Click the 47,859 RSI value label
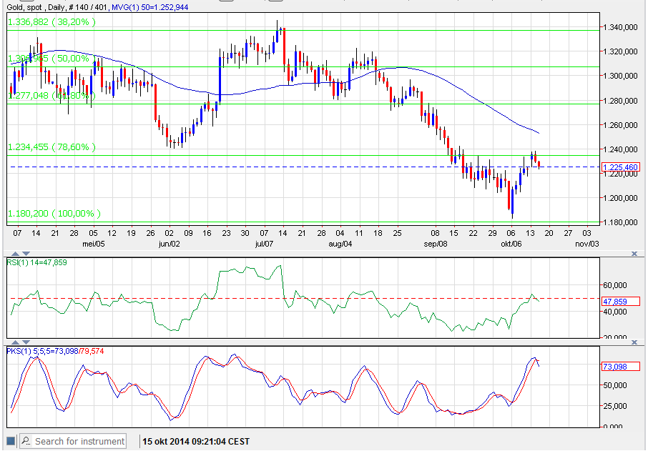The height and width of the screenshot is (456, 648). tap(621, 302)
